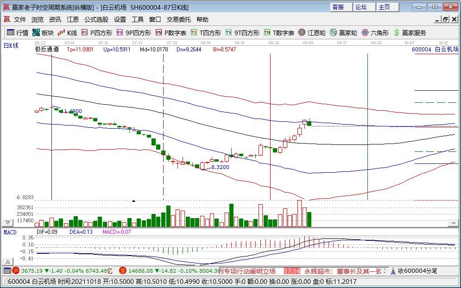Click the app icon in the title bar

[6, 7]
